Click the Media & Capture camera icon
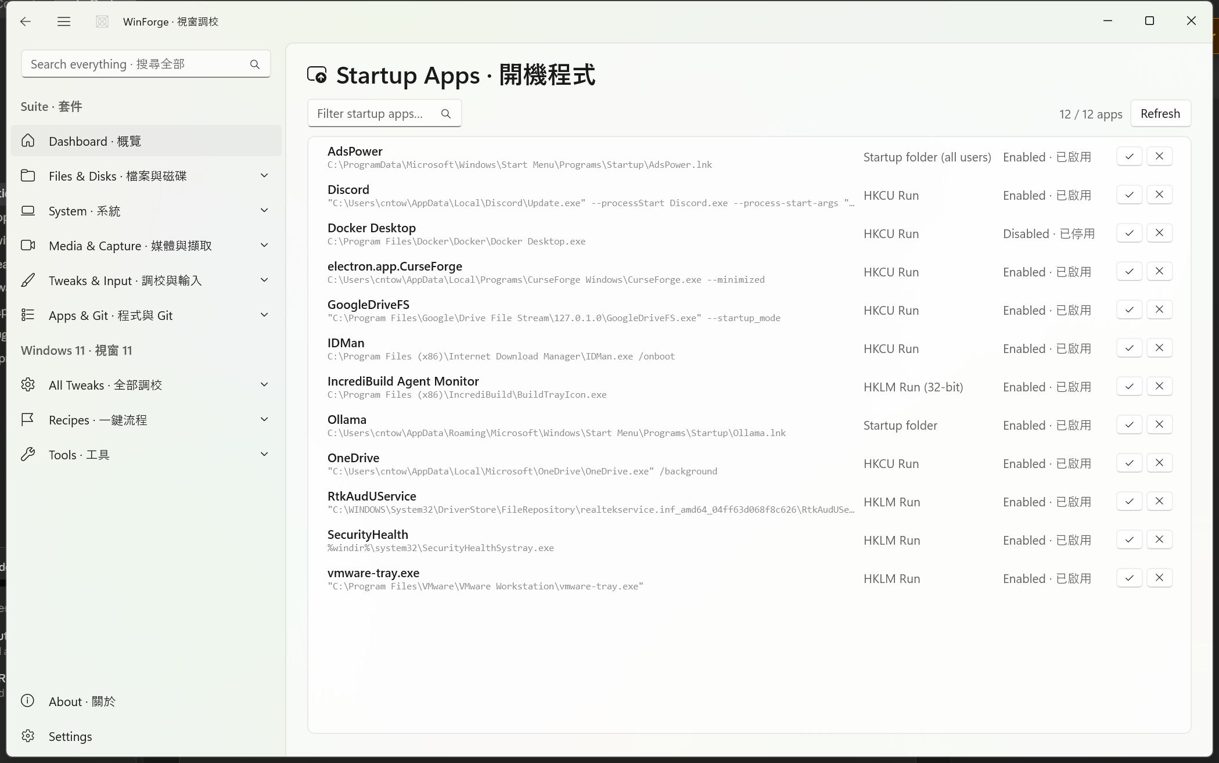The image size is (1219, 763). click(28, 245)
